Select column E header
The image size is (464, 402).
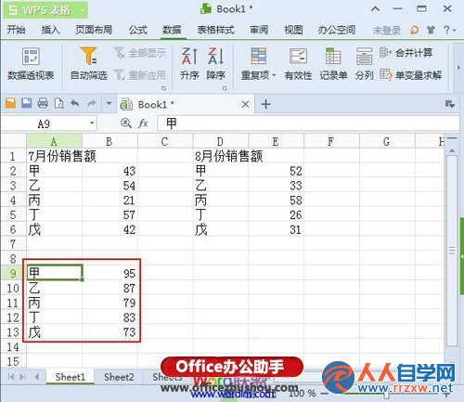coord(276,142)
